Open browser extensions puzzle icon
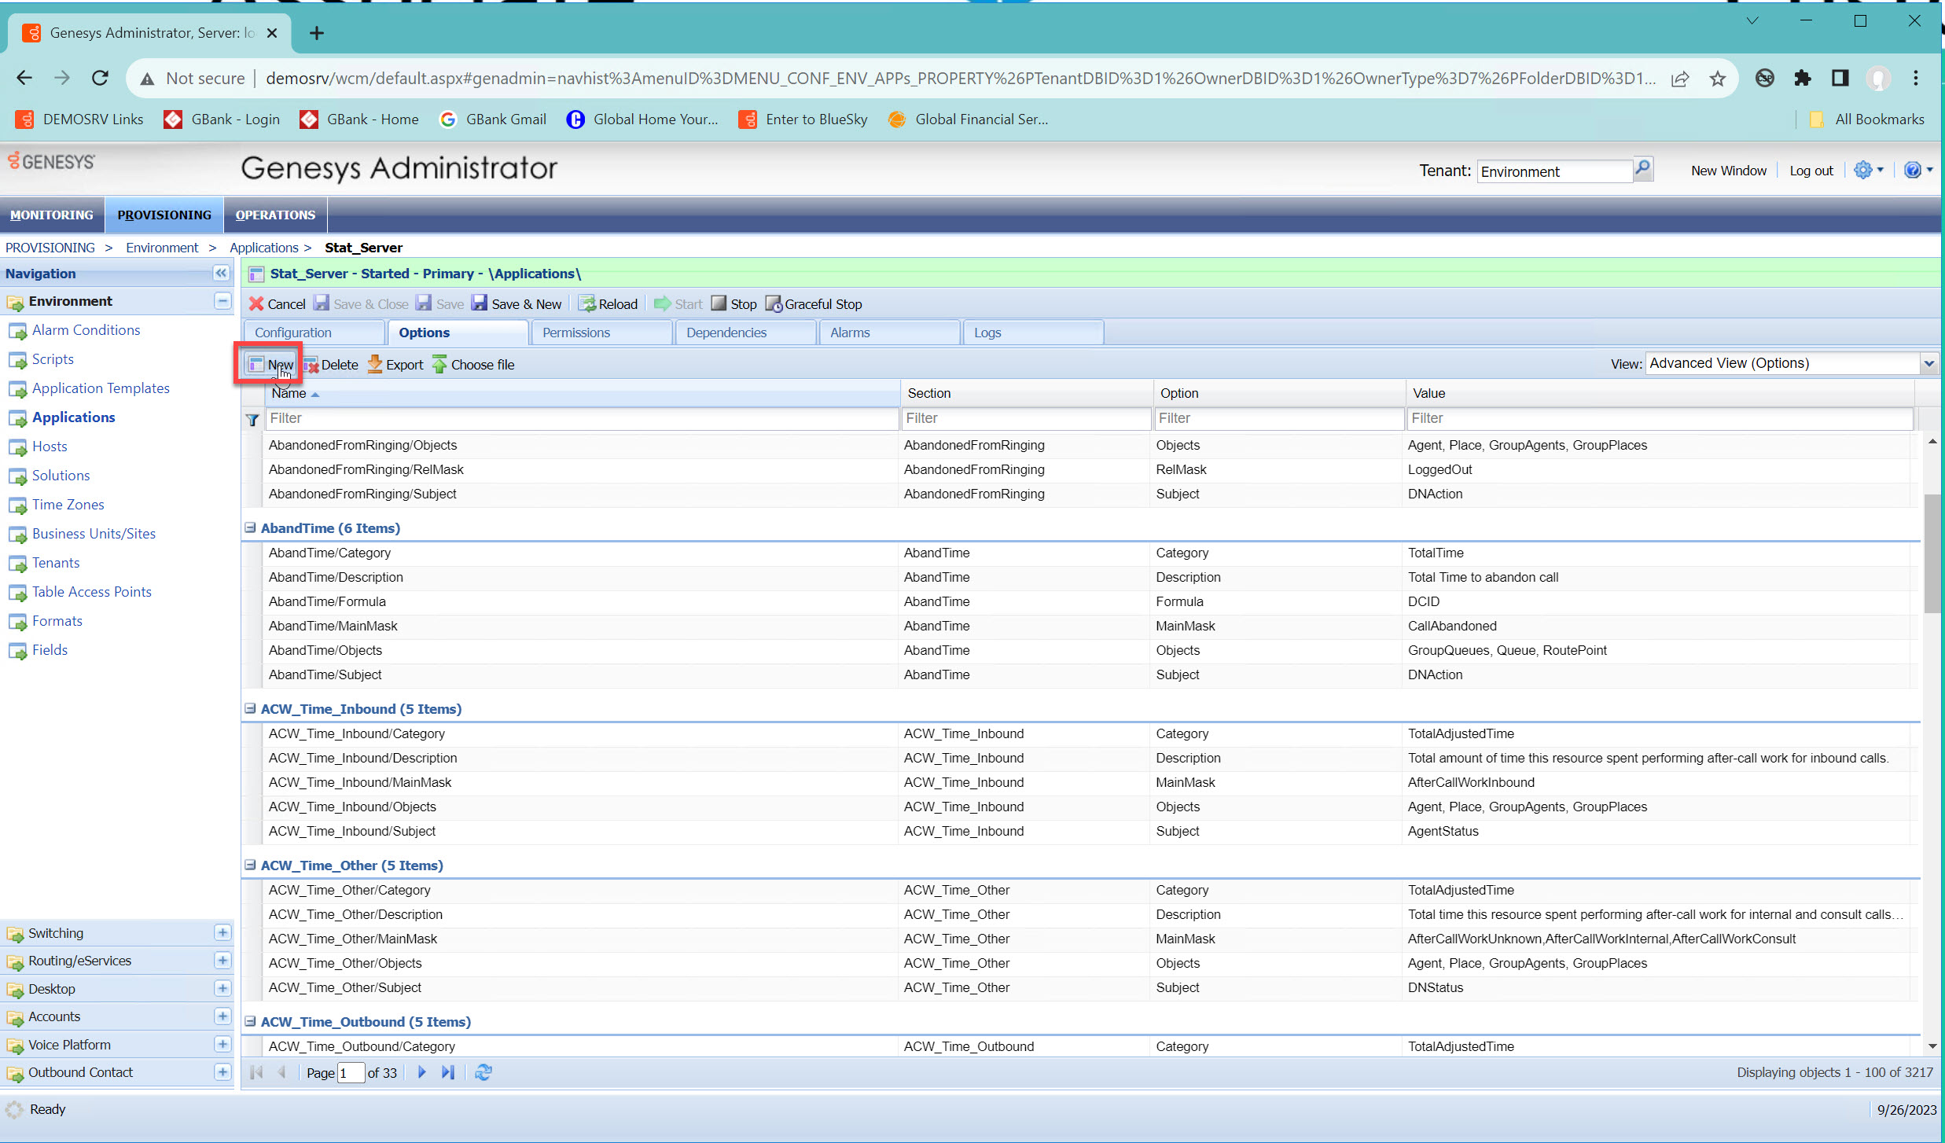This screenshot has width=1945, height=1143. [x=1803, y=78]
